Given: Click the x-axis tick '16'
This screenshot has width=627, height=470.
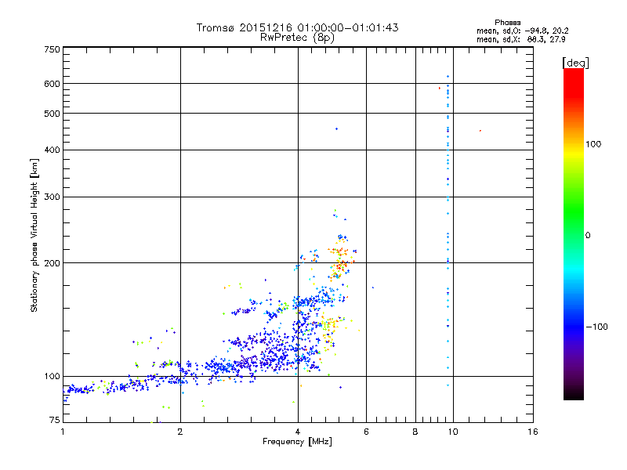Looking at the screenshot, I should 533,432.
